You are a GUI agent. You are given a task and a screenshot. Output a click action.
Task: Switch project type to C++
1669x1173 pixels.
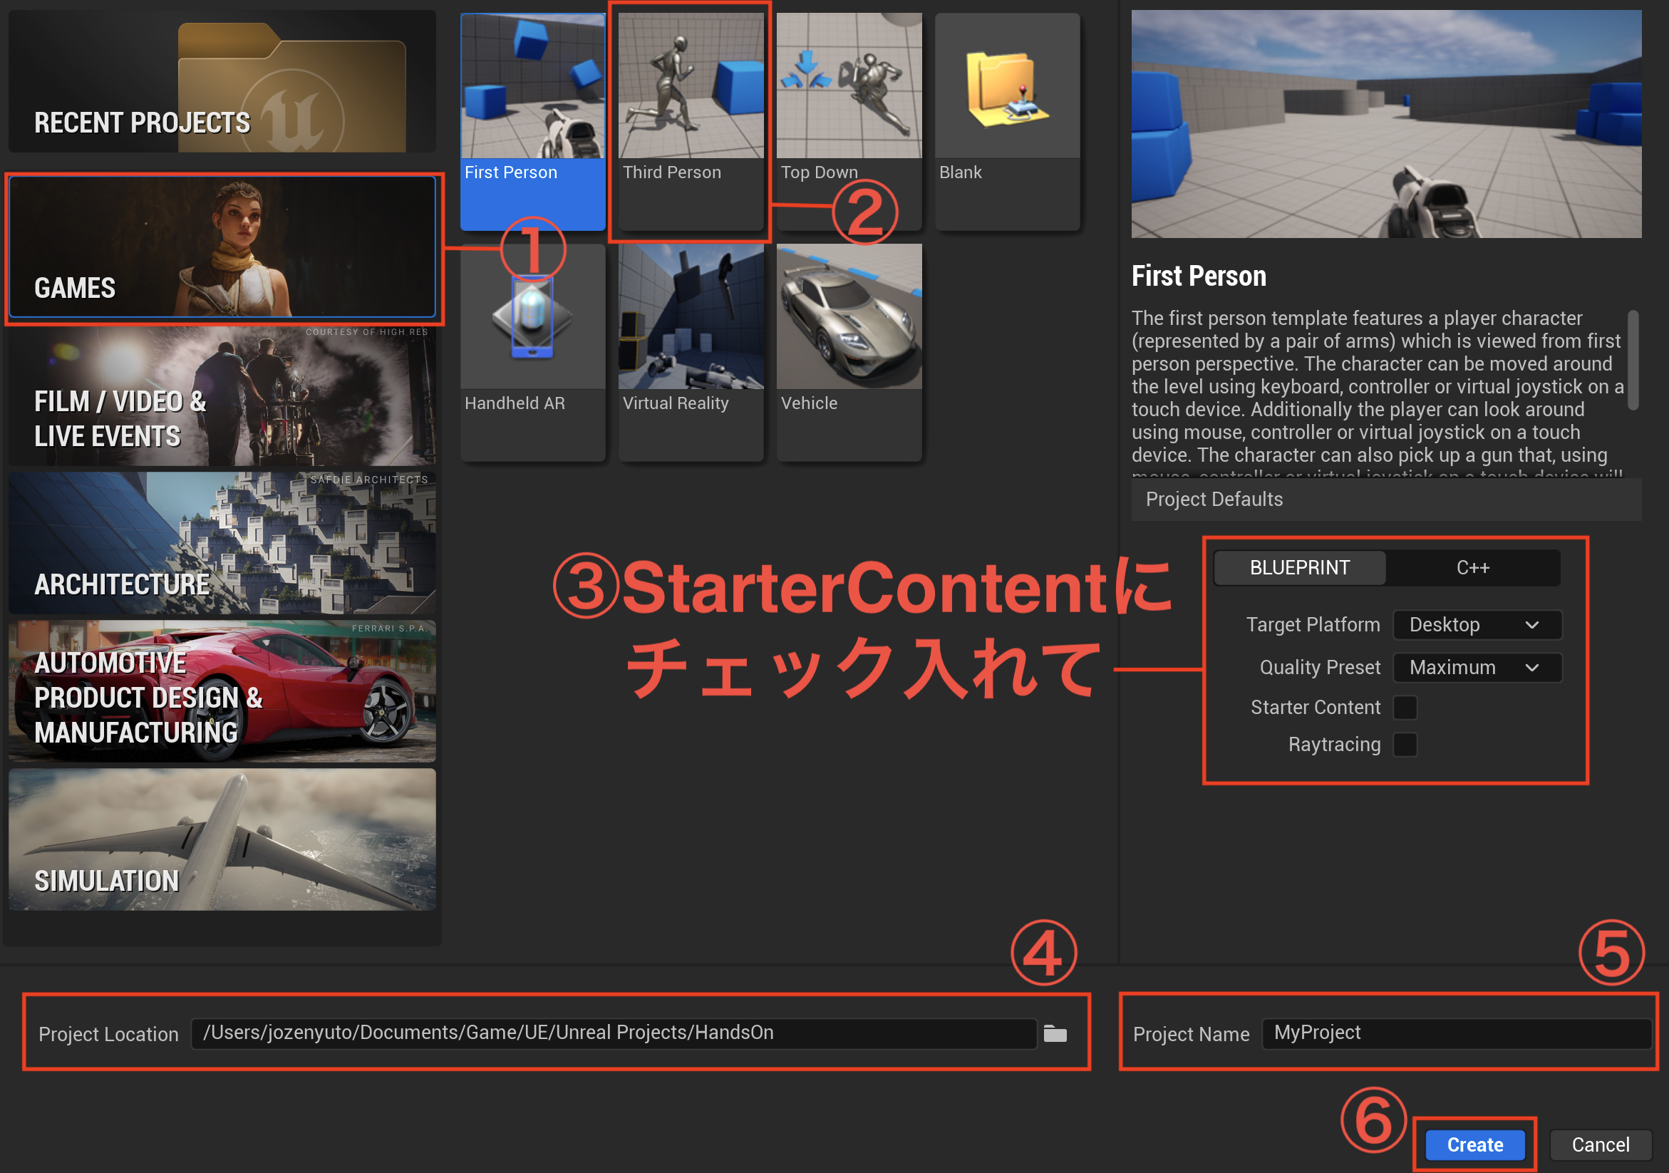1473,567
